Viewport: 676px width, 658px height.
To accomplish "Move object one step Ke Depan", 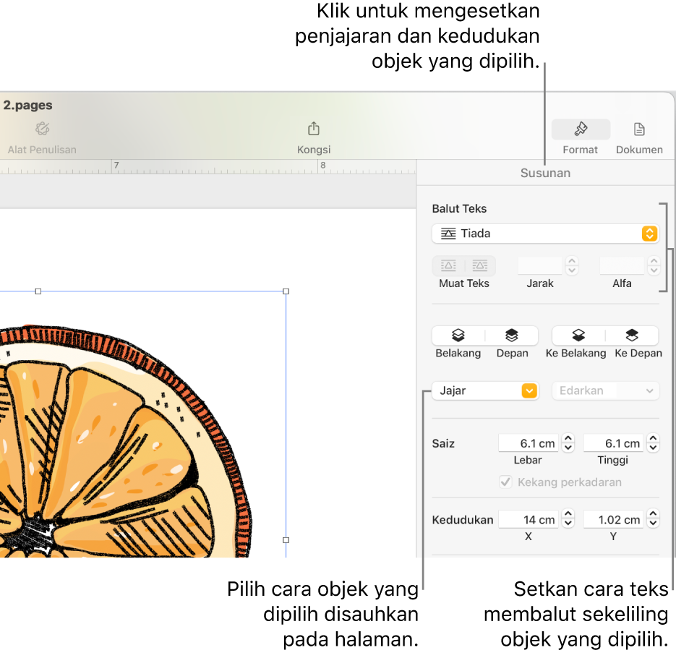I will coord(632,335).
